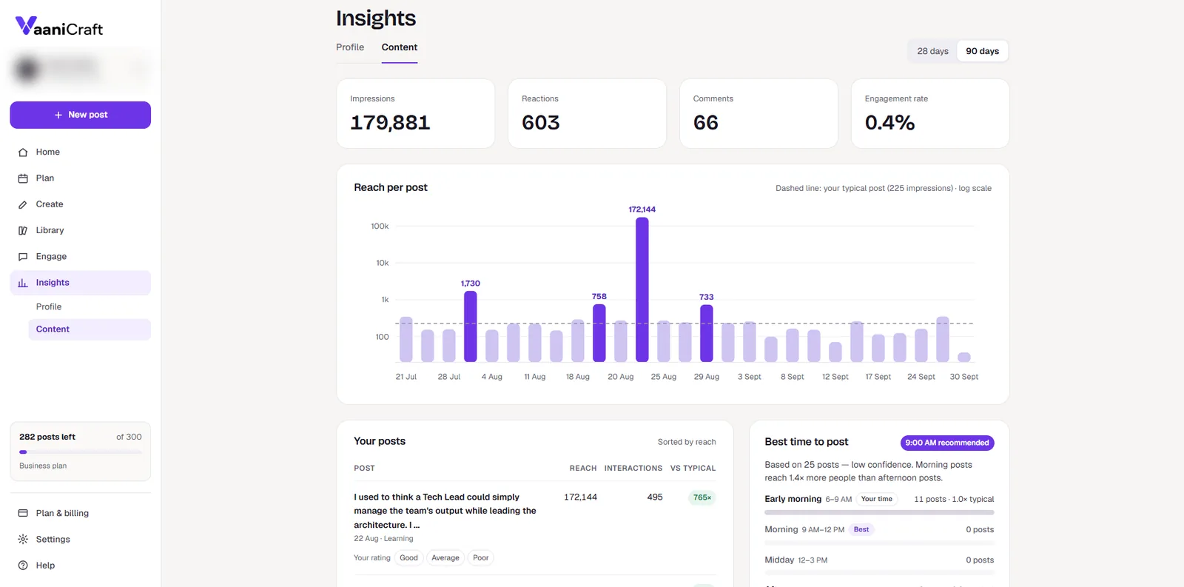The width and height of the screenshot is (1184, 587).
Task: Click the Help question mark icon
Action: click(x=23, y=566)
